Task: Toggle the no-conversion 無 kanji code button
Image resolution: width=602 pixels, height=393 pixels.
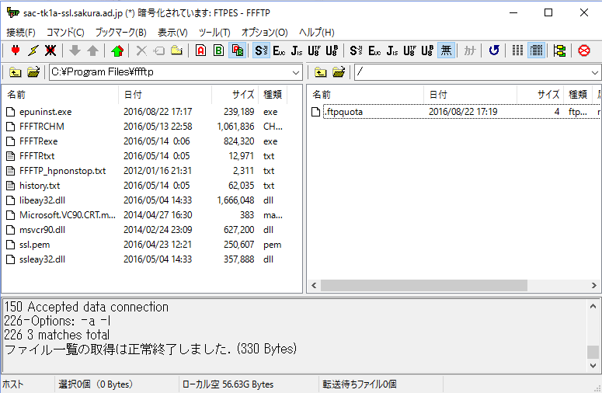Action: [446, 50]
